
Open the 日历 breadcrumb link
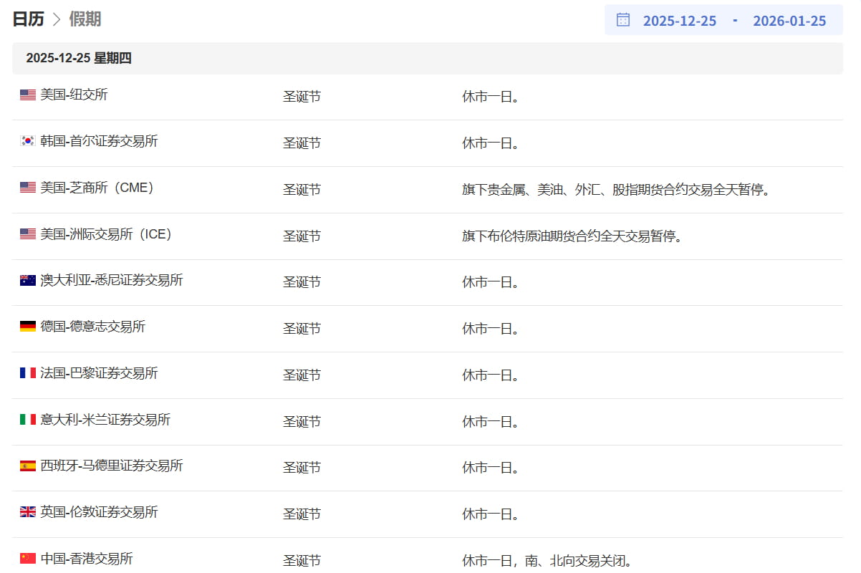(x=28, y=19)
